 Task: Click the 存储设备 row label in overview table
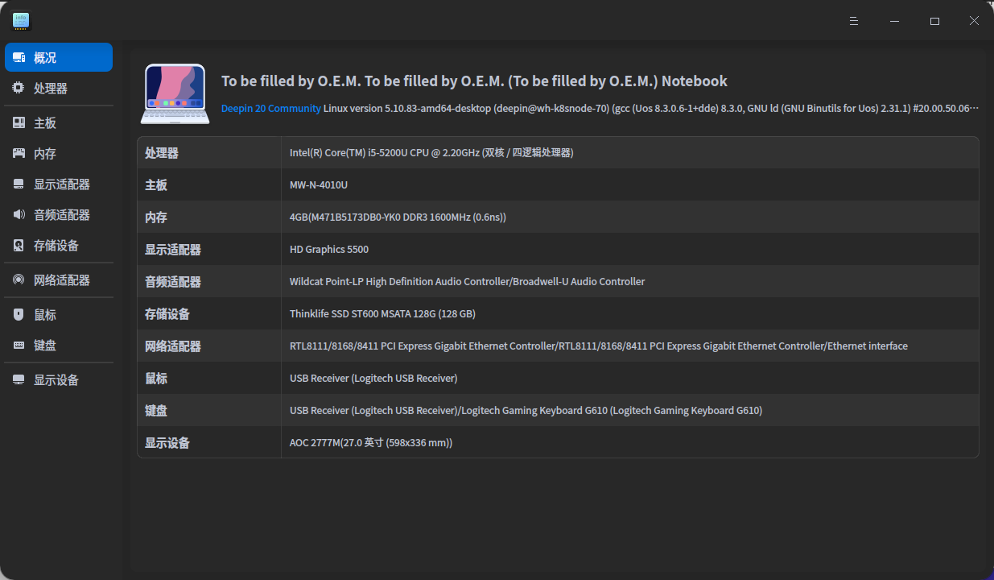tap(167, 314)
